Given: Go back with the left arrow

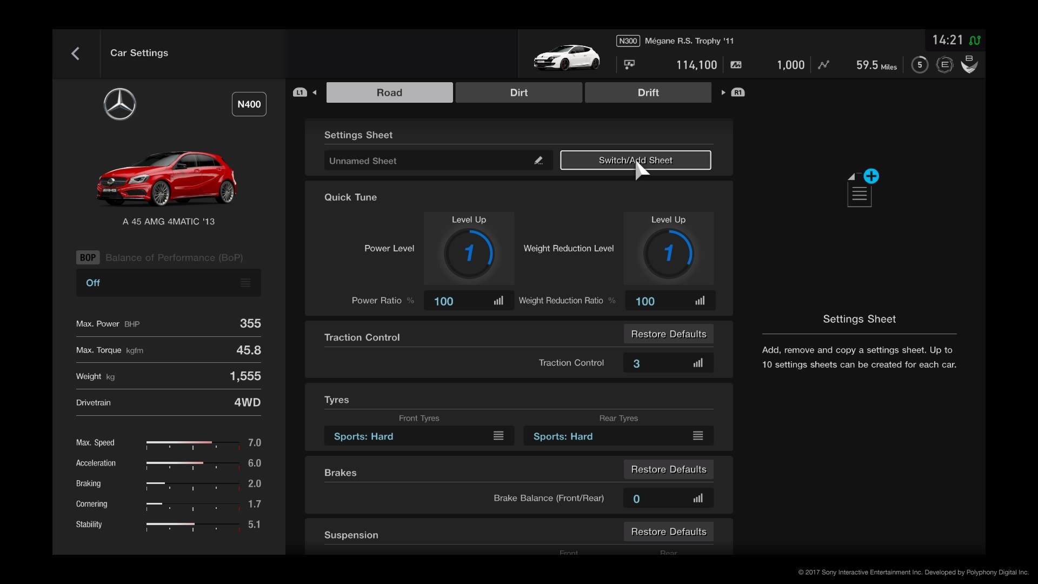Looking at the screenshot, I should pyautogui.click(x=76, y=53).
